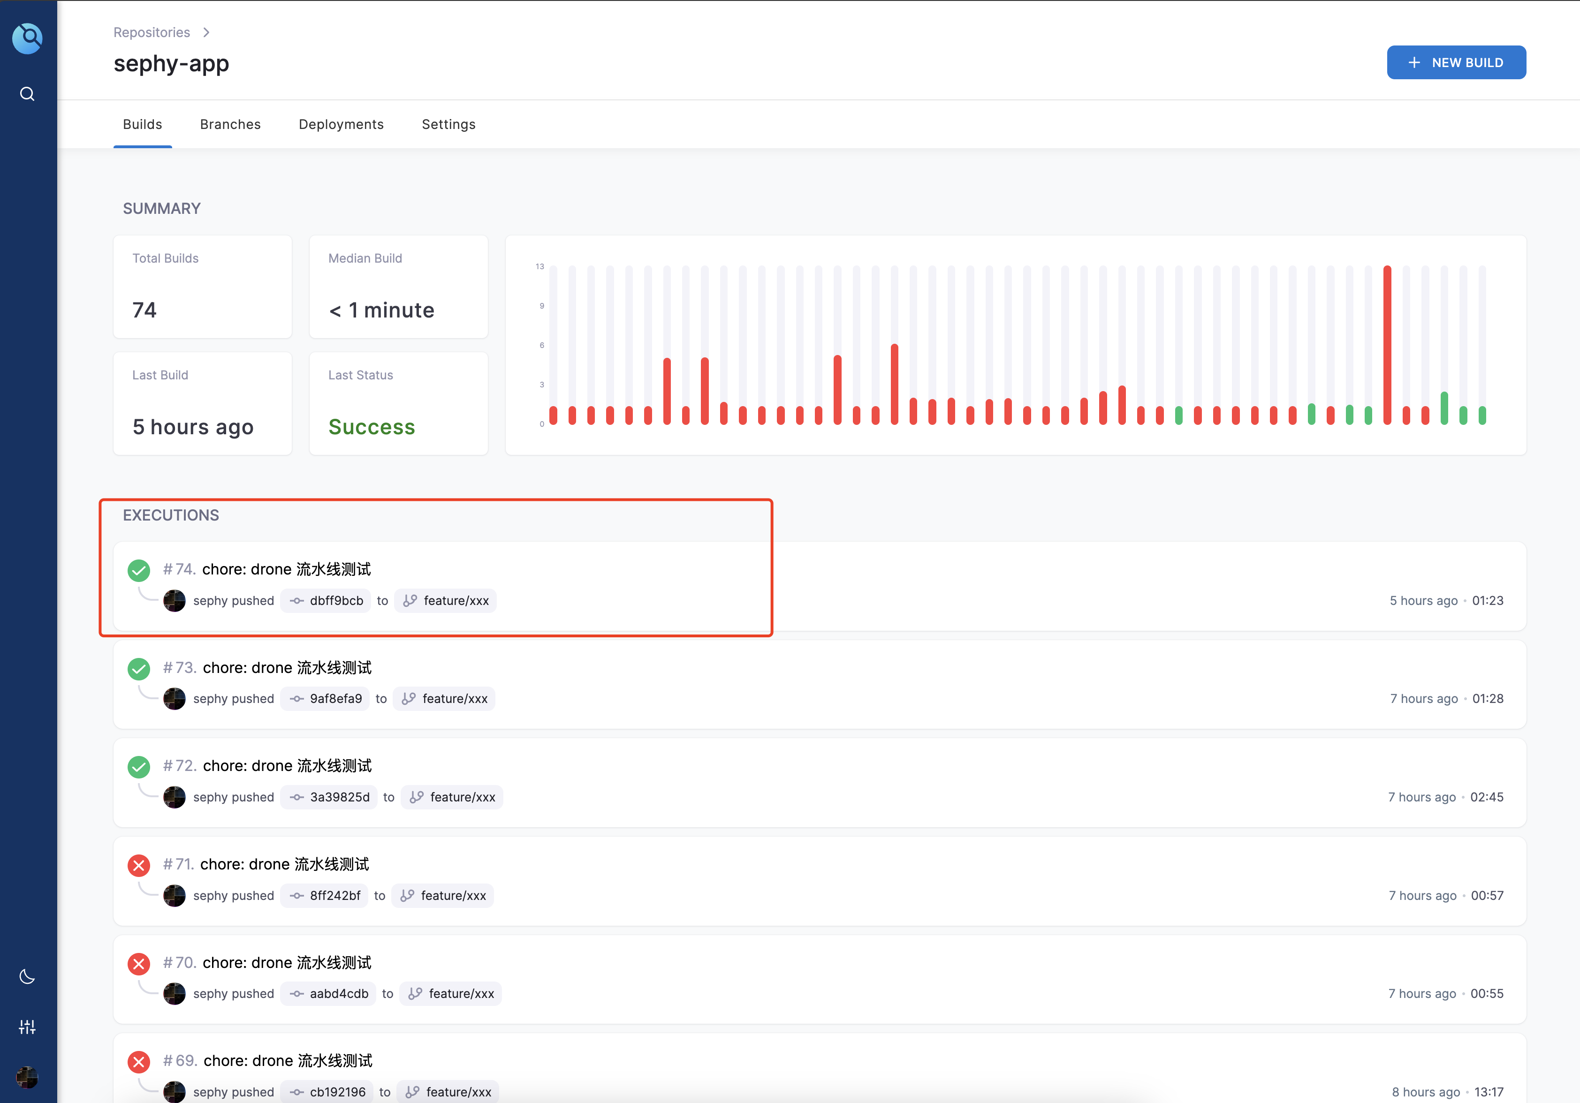Click the sephy-app repository title
Viewport: 1580px width, 1103px height.
[x=171, y=63]
